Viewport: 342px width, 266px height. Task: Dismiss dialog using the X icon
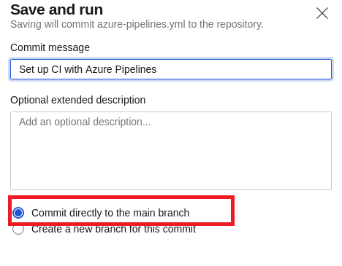[x=322, y=13]
